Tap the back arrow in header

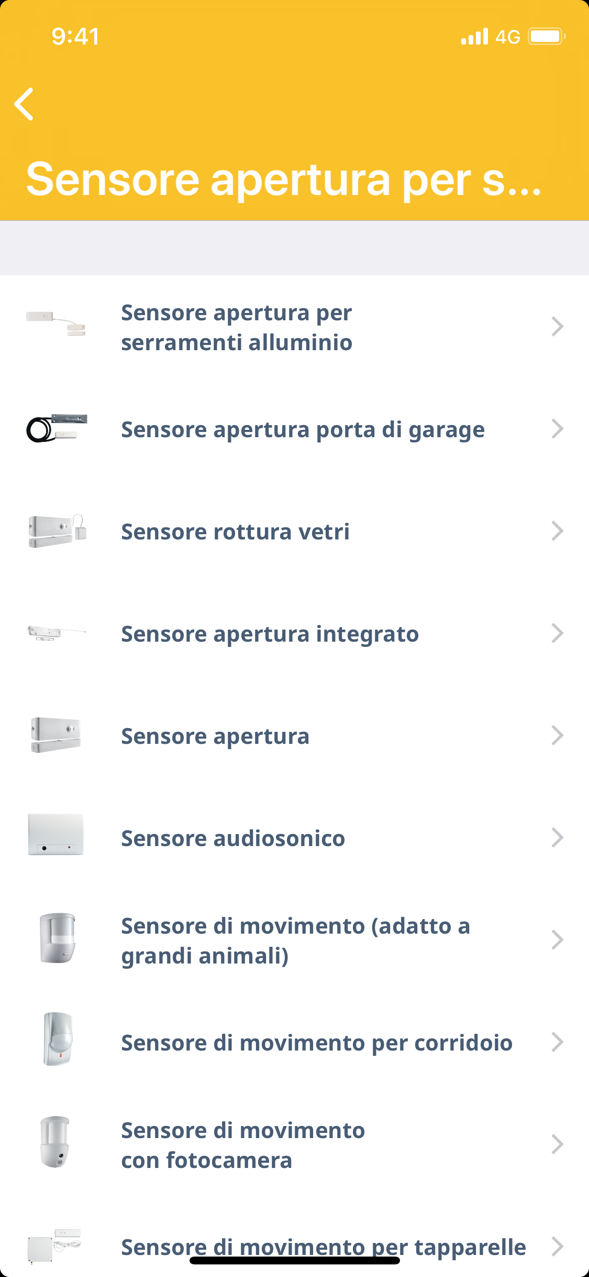point(25,104)
